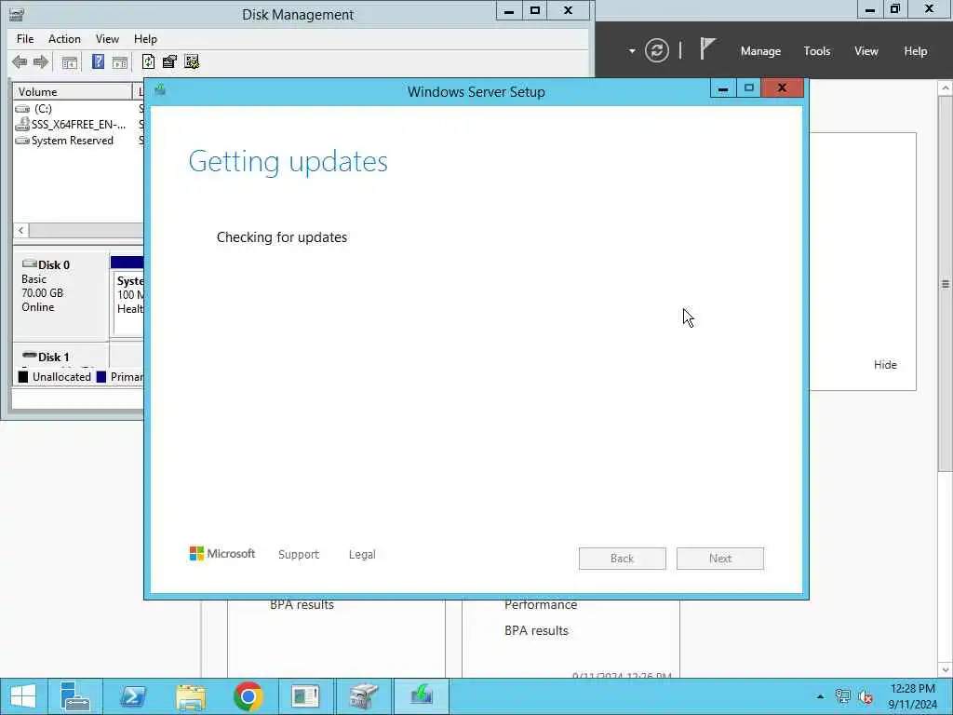Image resolution: width=953 pixels, height=715 pixels.
Task: Click the disk settings icon with the gear
Action: click(x=192, y=61)
